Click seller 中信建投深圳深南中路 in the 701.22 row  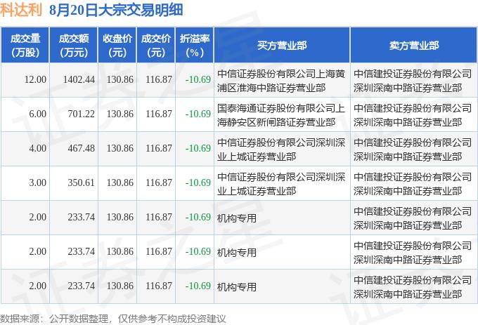[x=413, y=115]
